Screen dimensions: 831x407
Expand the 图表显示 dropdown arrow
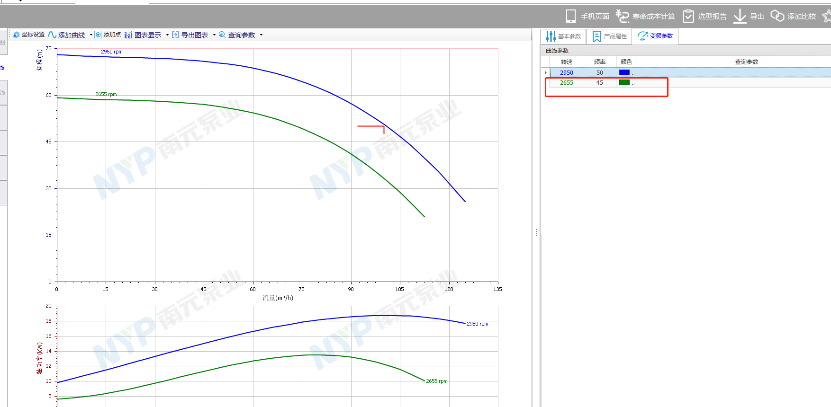pos(167,35)
